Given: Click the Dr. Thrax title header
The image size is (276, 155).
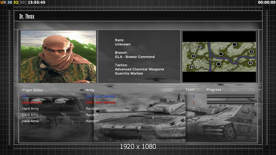Looking at the screenshot, I should [27, 17].
